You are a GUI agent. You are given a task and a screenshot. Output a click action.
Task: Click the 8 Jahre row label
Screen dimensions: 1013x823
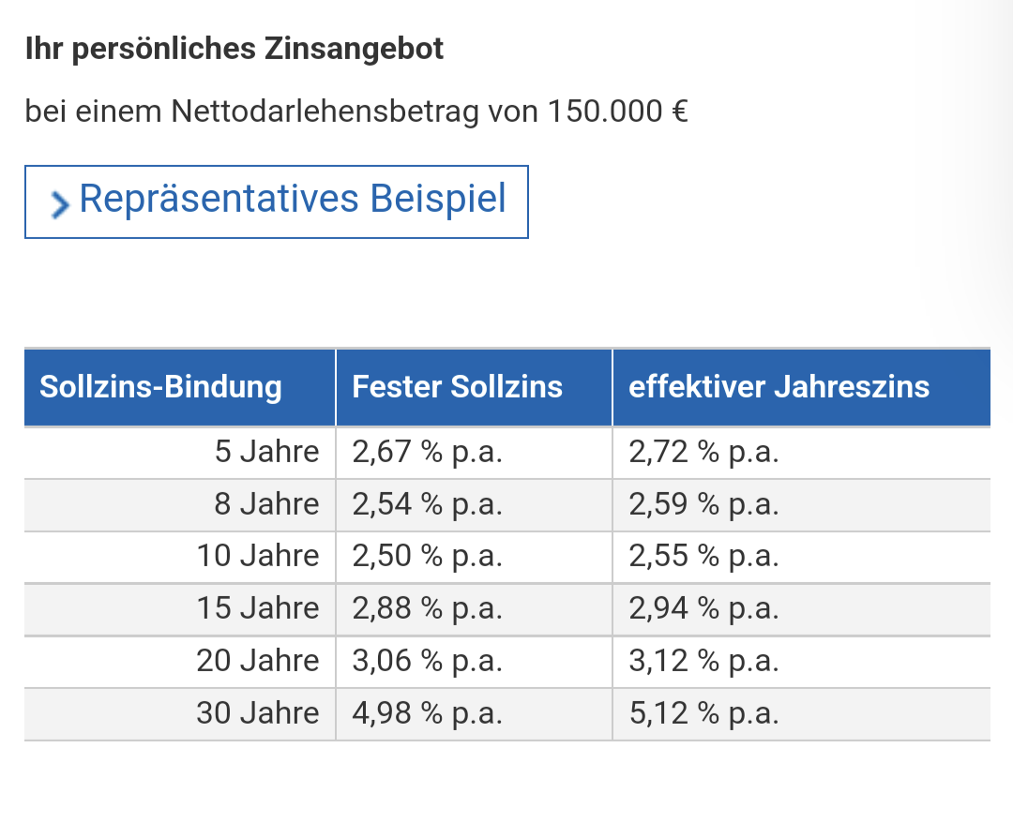click(x=266, y=505)
